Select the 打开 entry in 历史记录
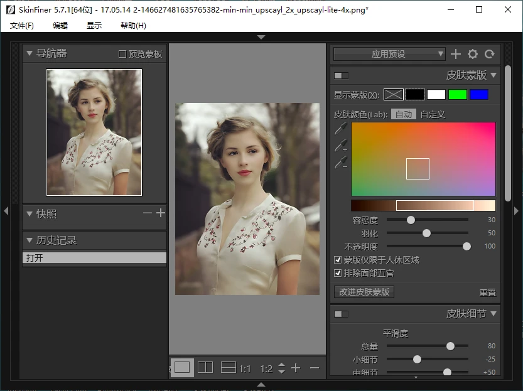The width and height of the screenshot is (523, 391). click(x=94, y=257)
